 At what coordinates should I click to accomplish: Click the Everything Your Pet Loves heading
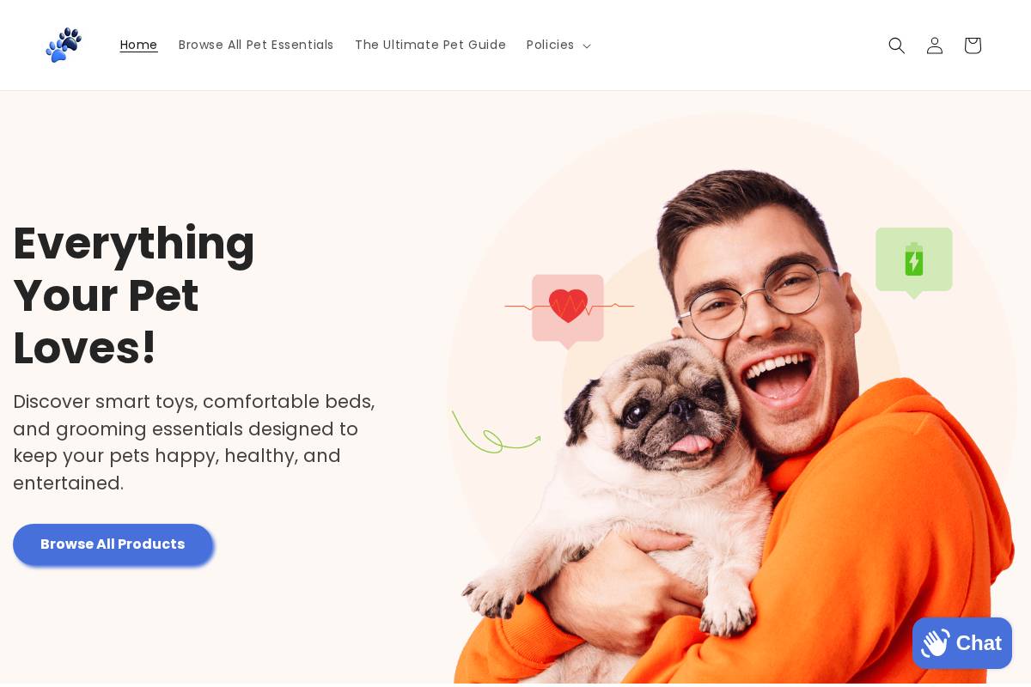tap(134, 295)
